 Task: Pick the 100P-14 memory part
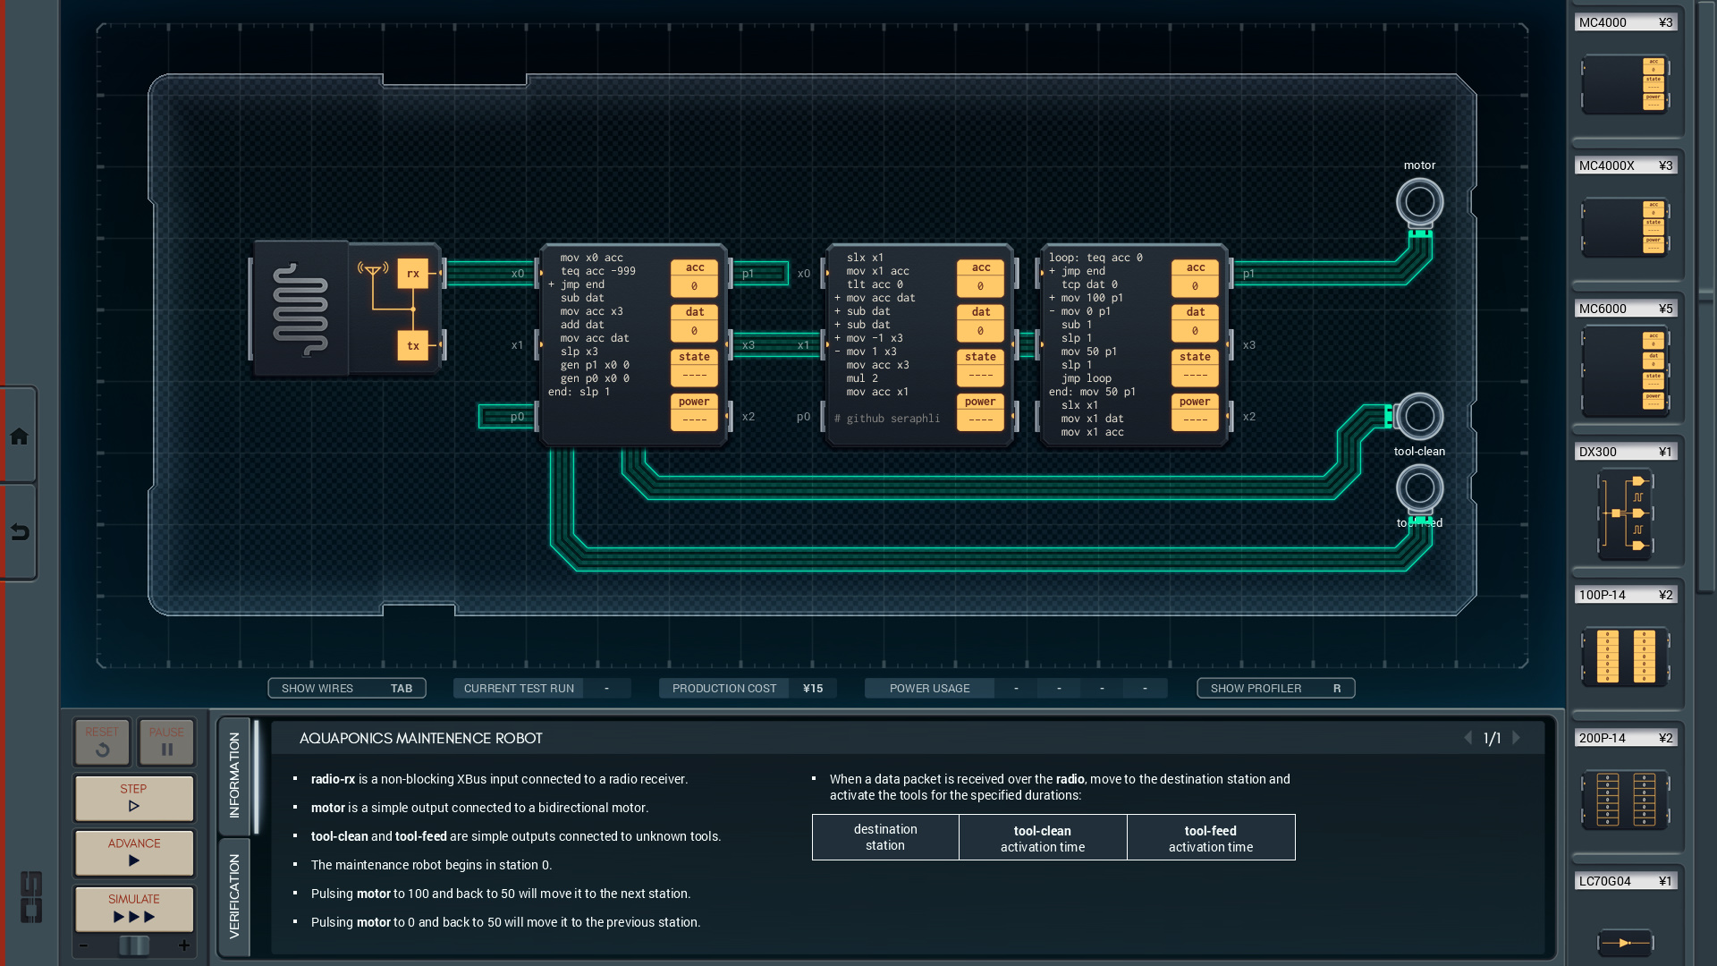[1625, 657]
